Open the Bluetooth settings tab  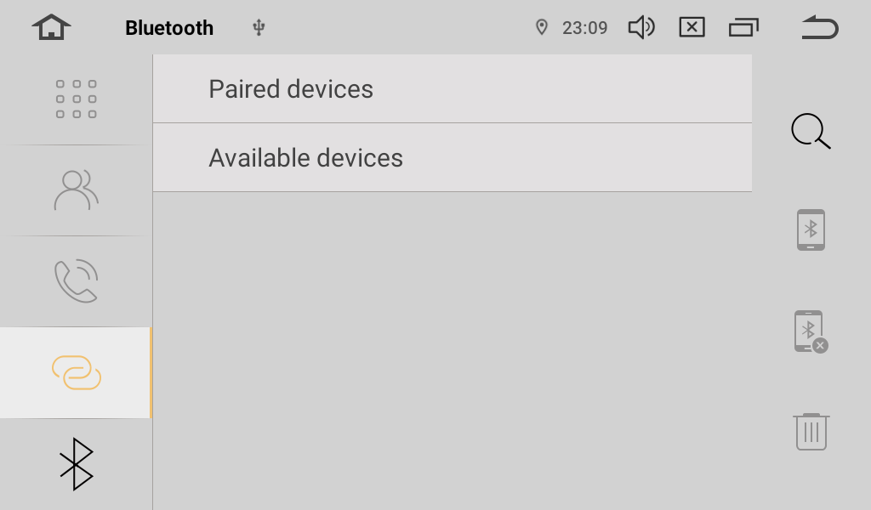click(76, 464)
